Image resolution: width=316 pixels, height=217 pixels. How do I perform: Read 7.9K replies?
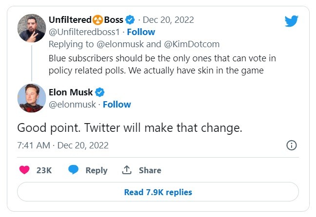pyautogui.click(x=158, y=192)
